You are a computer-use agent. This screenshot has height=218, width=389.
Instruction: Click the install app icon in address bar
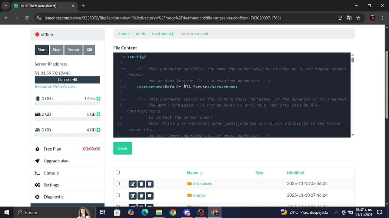pos(340,18)
